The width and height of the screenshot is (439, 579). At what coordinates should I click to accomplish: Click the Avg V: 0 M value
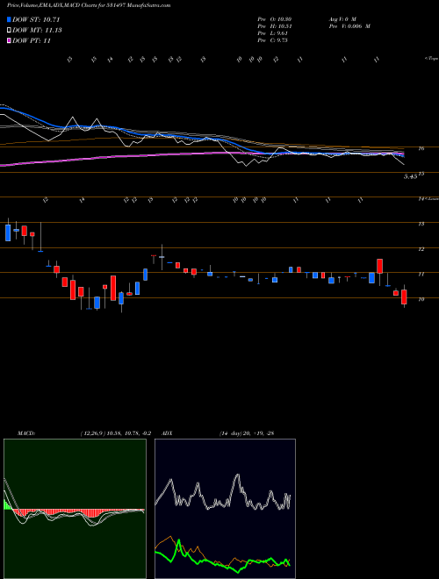342,18
